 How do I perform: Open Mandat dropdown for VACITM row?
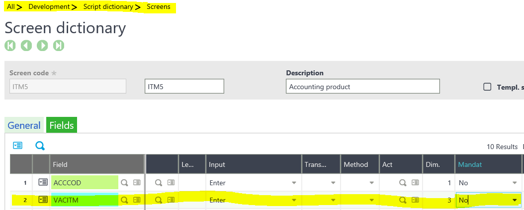515,200
